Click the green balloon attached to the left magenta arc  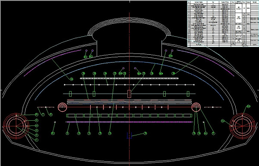click(72, 79)
